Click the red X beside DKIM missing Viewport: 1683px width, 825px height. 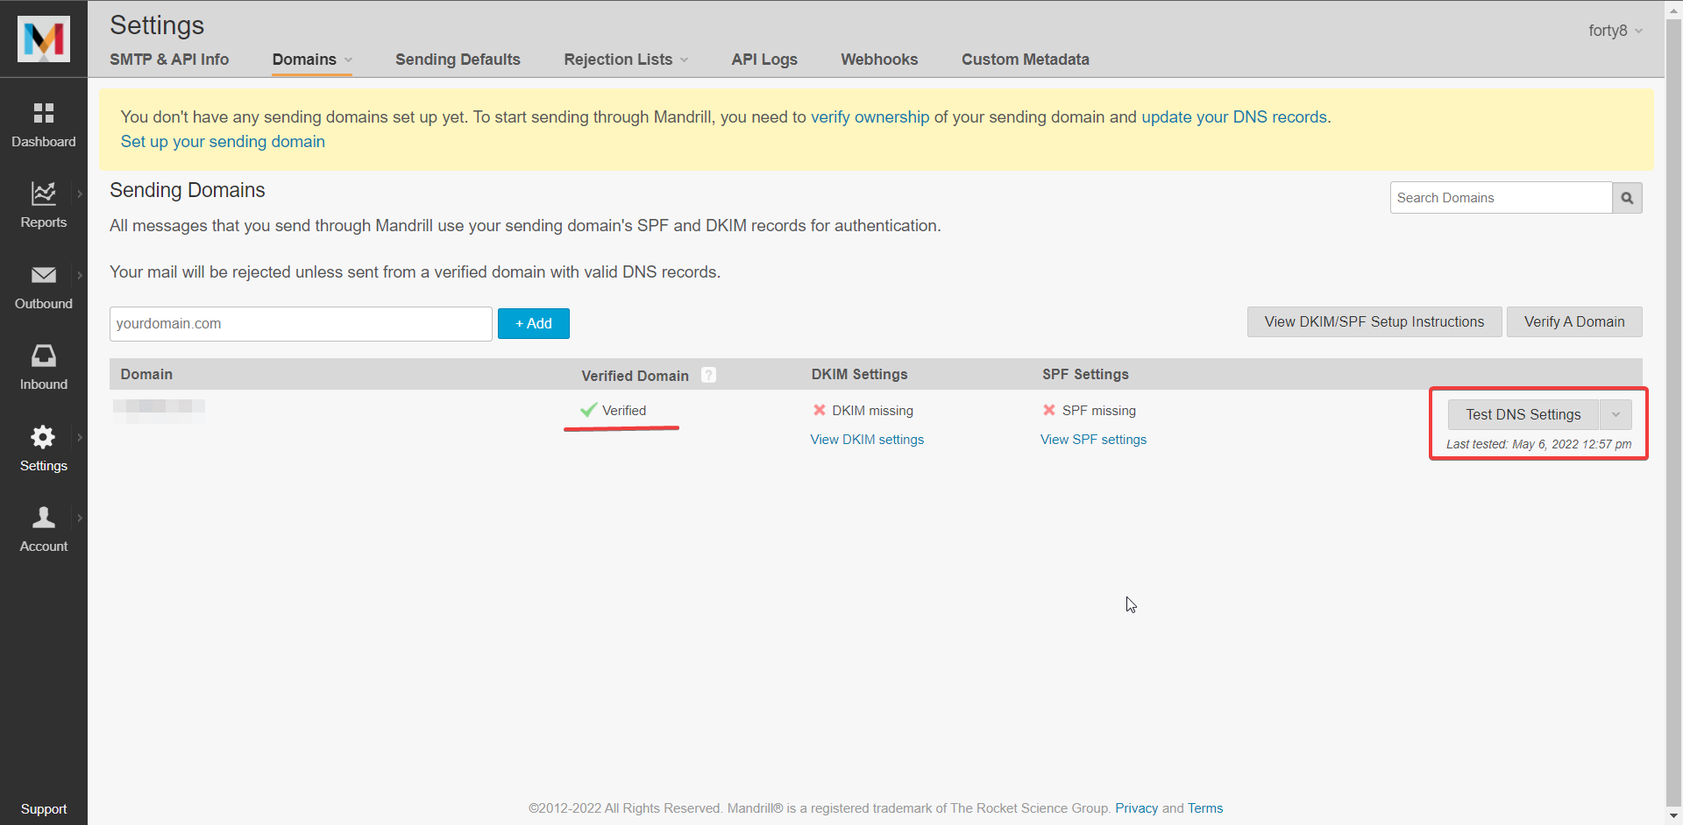(820, 410)
